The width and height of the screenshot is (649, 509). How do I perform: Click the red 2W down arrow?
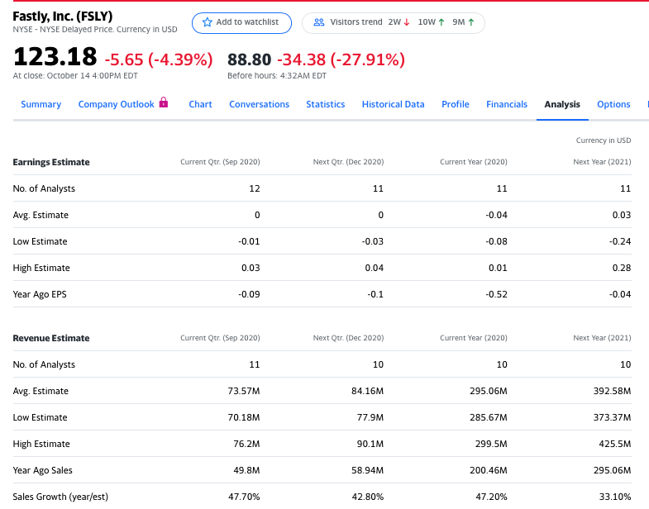pos(407,22)
